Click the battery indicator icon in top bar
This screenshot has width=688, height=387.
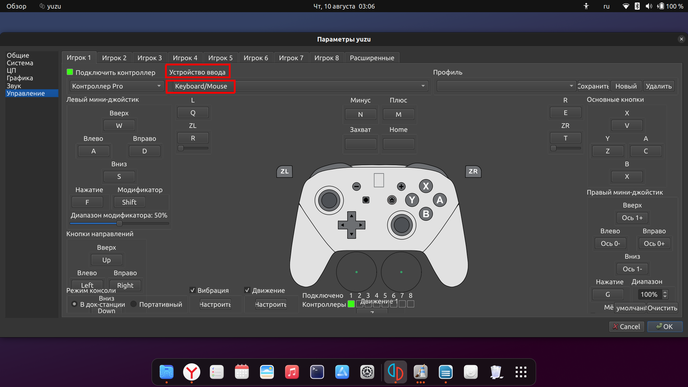click(661, 6)
